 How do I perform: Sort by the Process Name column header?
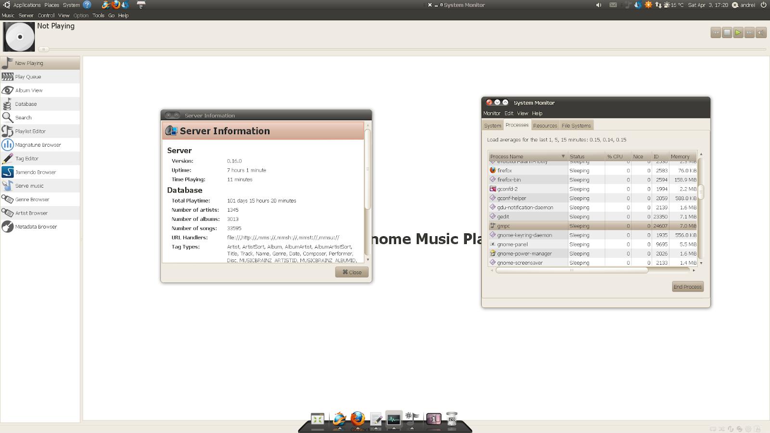point(528,156)
